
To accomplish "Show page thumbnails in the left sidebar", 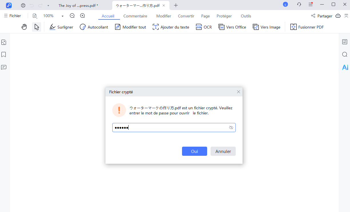I will tap(3, 42).
